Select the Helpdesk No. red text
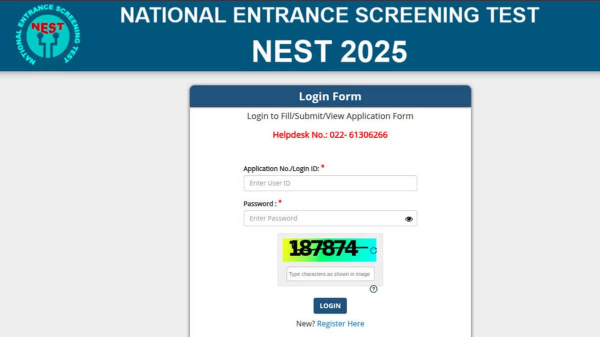 click(330, 135)
